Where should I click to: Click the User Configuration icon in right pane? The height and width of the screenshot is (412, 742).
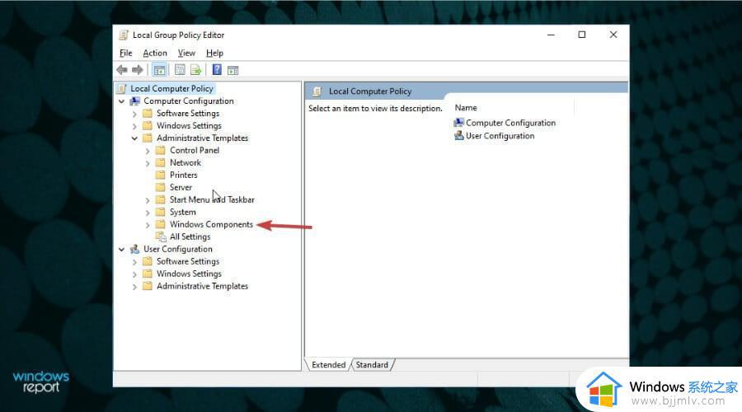click(x=458, y=136)
